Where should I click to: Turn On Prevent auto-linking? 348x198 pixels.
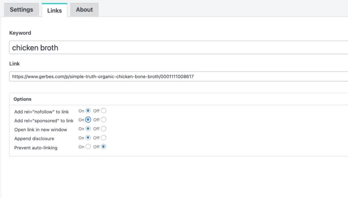tap(88, 146)
